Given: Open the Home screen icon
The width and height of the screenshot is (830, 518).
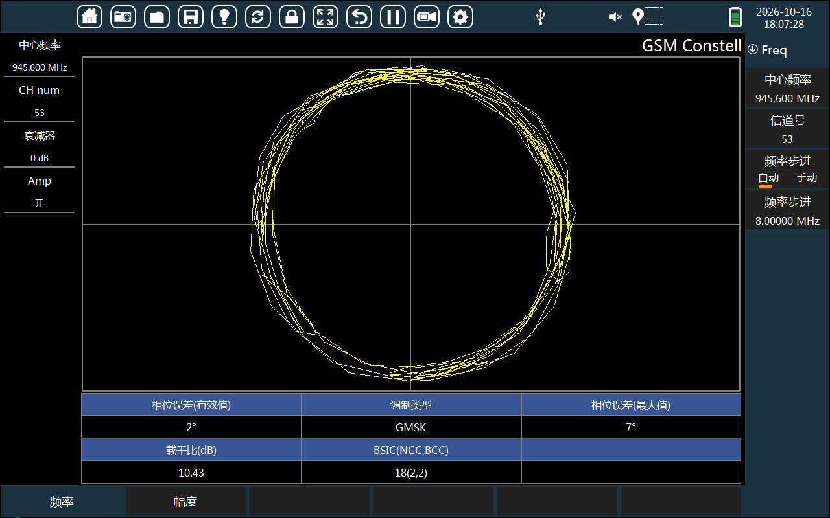Looking at the screenshot, I should tap(89, 17).
